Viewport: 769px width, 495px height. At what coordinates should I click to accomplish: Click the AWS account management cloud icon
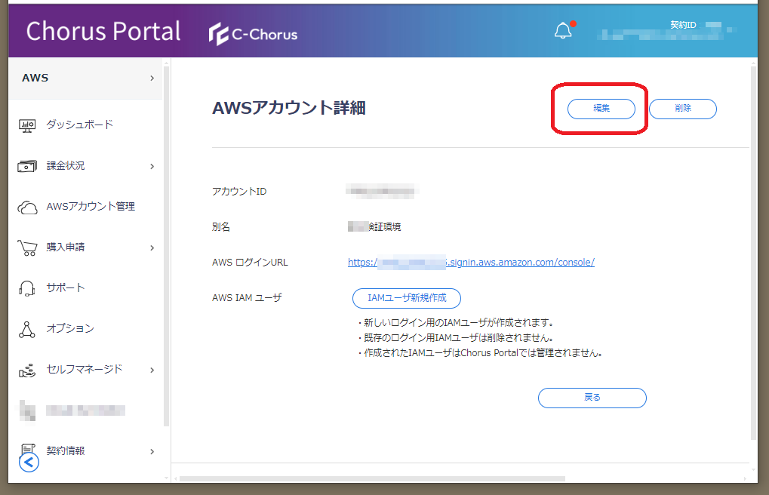point(27,207)
